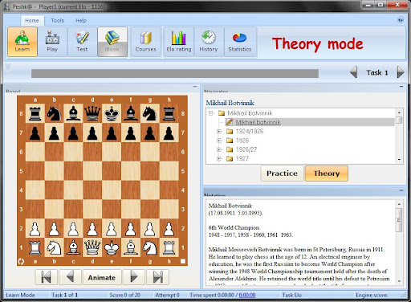Open the Play mode
Image resolution: width=411 pixels, height=302 pixels.
pyautogui.click(x=52, y=42)
